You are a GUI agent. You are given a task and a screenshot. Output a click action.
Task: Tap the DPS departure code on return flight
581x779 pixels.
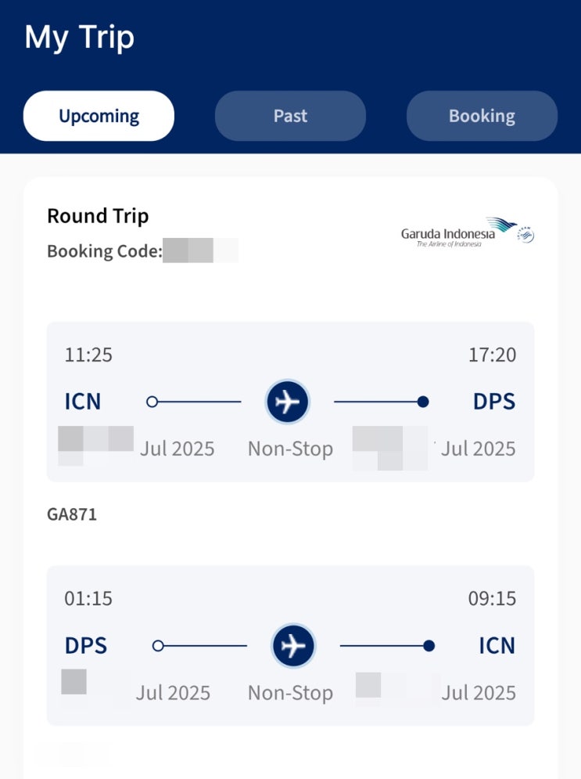tap(86, 645)
